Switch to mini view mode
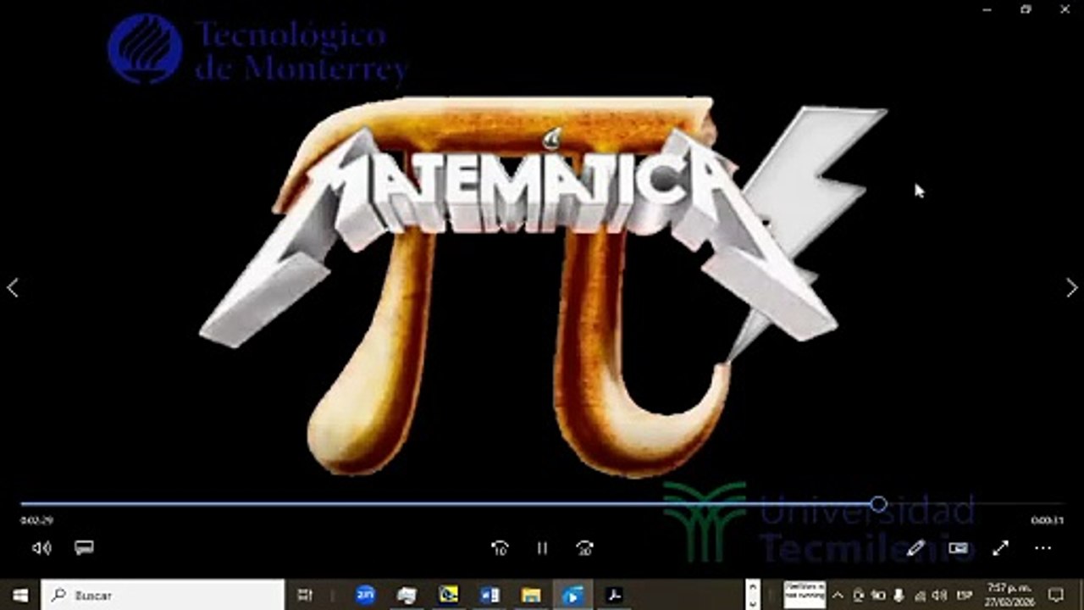 [958, 548]
